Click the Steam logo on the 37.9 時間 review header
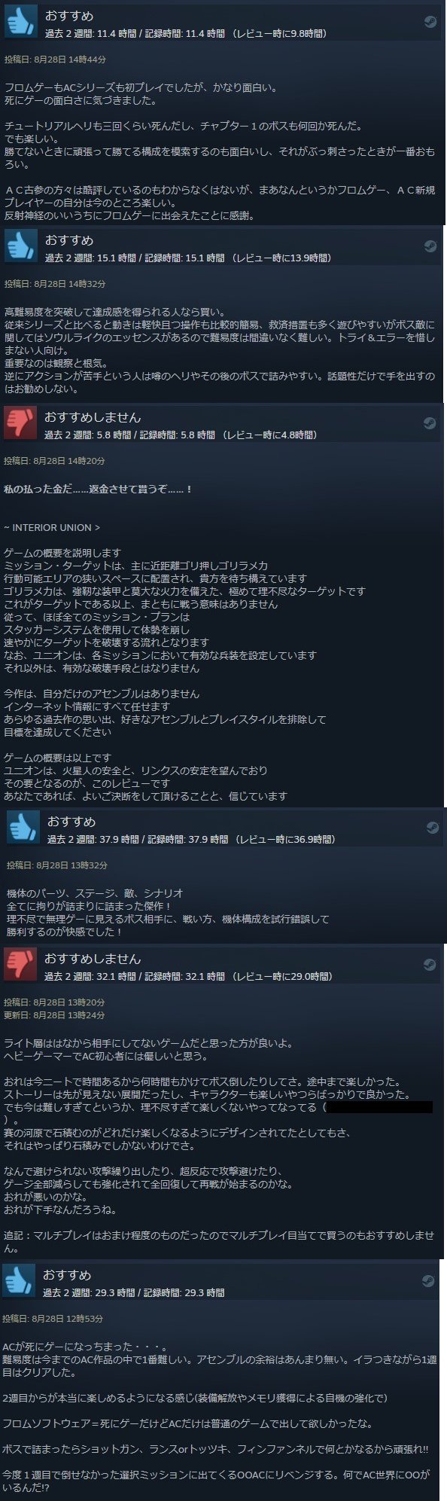Image resolution: width=447 pixels, height=1501 pixels. (x=432, y=827)
